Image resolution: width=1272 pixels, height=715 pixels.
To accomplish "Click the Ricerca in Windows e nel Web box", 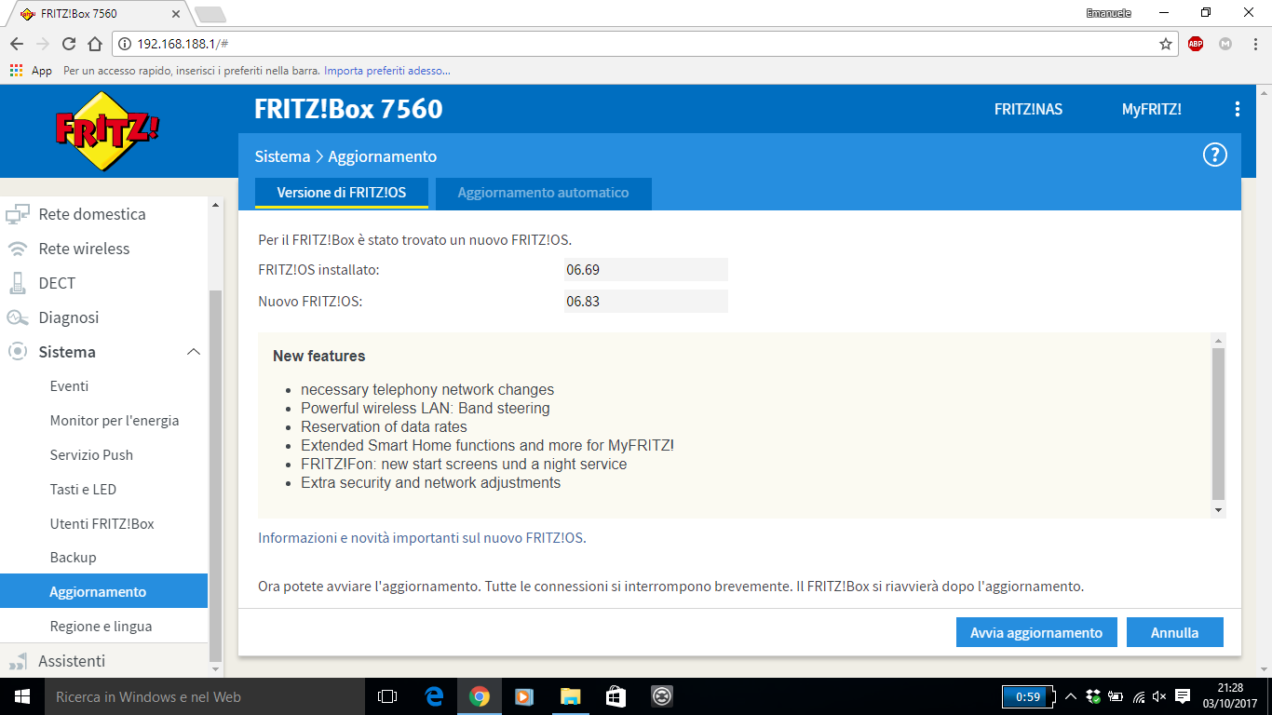I will tap(204, 696).
